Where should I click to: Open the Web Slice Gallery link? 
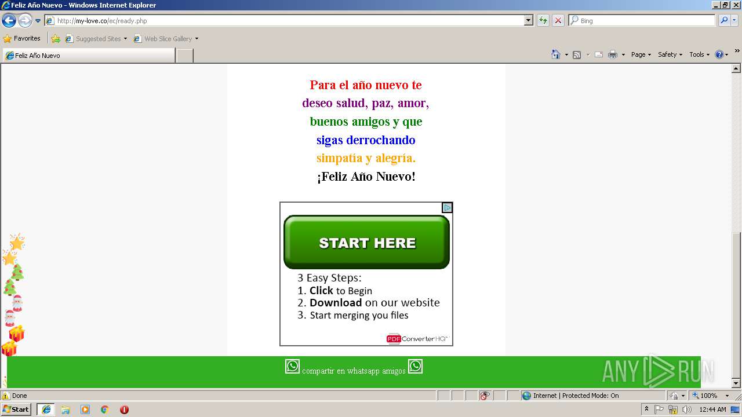163,39
